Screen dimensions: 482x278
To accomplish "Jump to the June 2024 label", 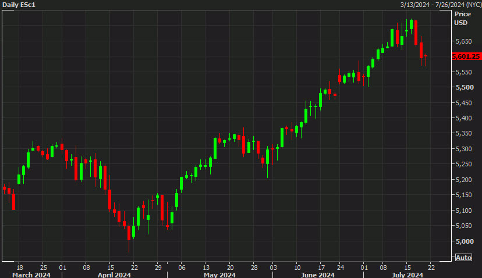I will 318,275.
